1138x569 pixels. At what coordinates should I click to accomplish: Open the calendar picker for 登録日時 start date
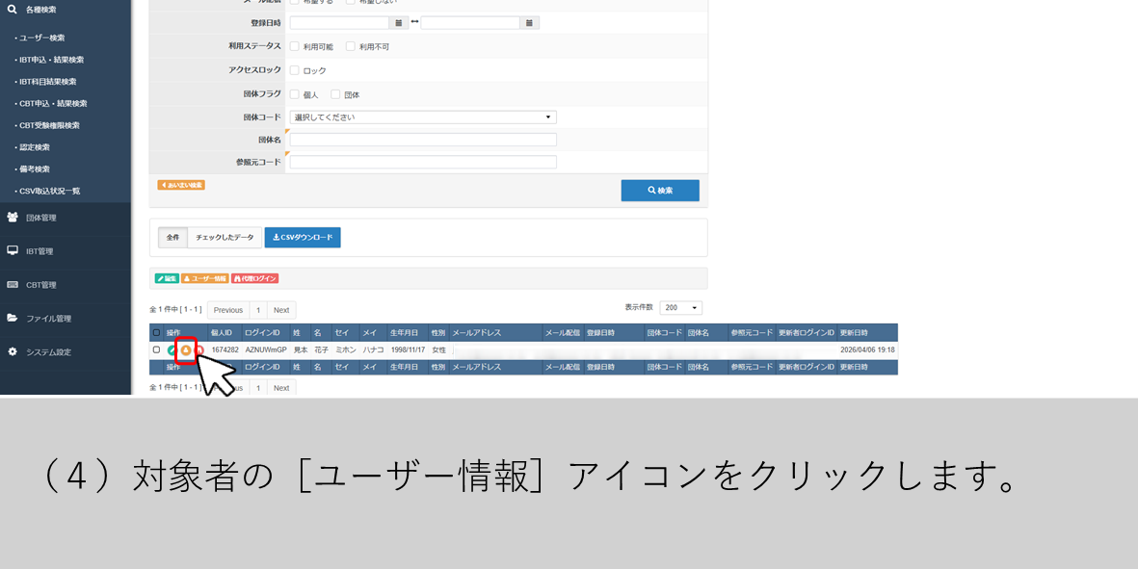(399, 23)
